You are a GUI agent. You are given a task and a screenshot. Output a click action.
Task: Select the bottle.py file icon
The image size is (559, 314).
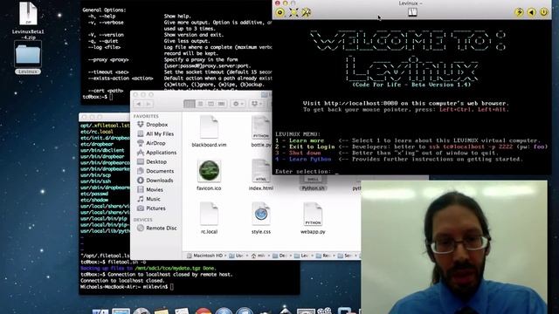tap(261, 127)
